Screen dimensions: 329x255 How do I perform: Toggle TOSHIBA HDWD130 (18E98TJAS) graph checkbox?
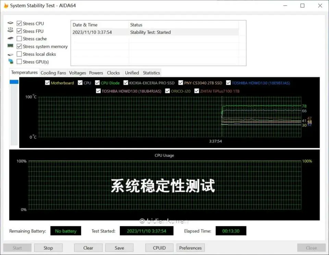[228, 83]
